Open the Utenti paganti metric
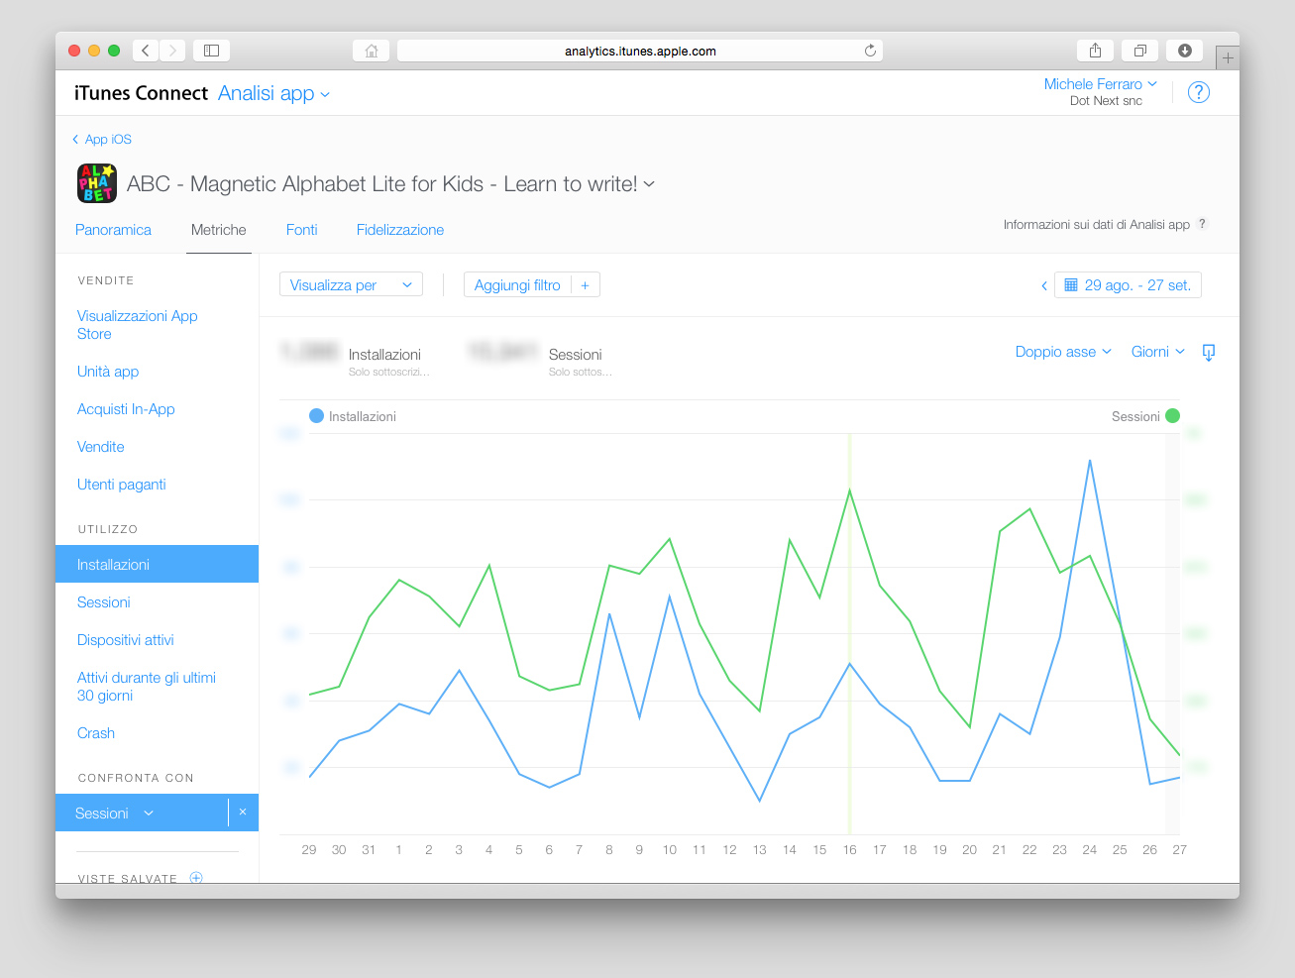This screenshot has width=1295, height=978. [x=122, y=485]
